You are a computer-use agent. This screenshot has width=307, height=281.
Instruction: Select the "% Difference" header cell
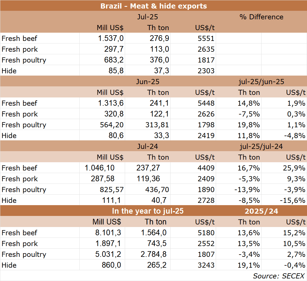(x=261, y=17)
